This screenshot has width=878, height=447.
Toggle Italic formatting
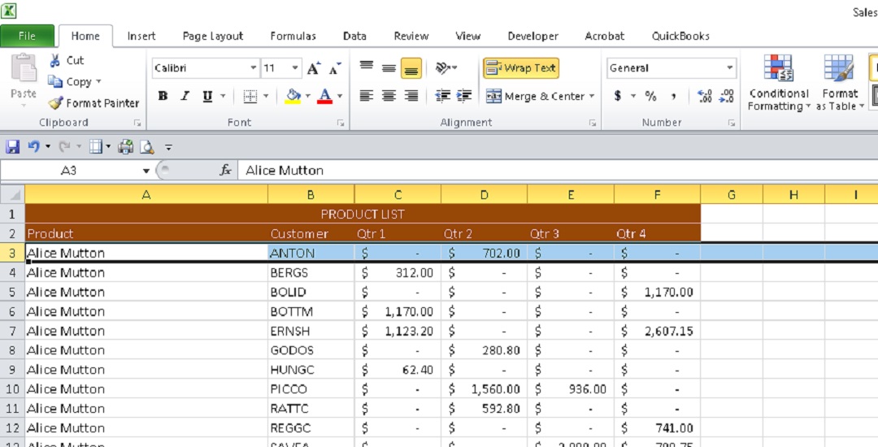[185, 96]
